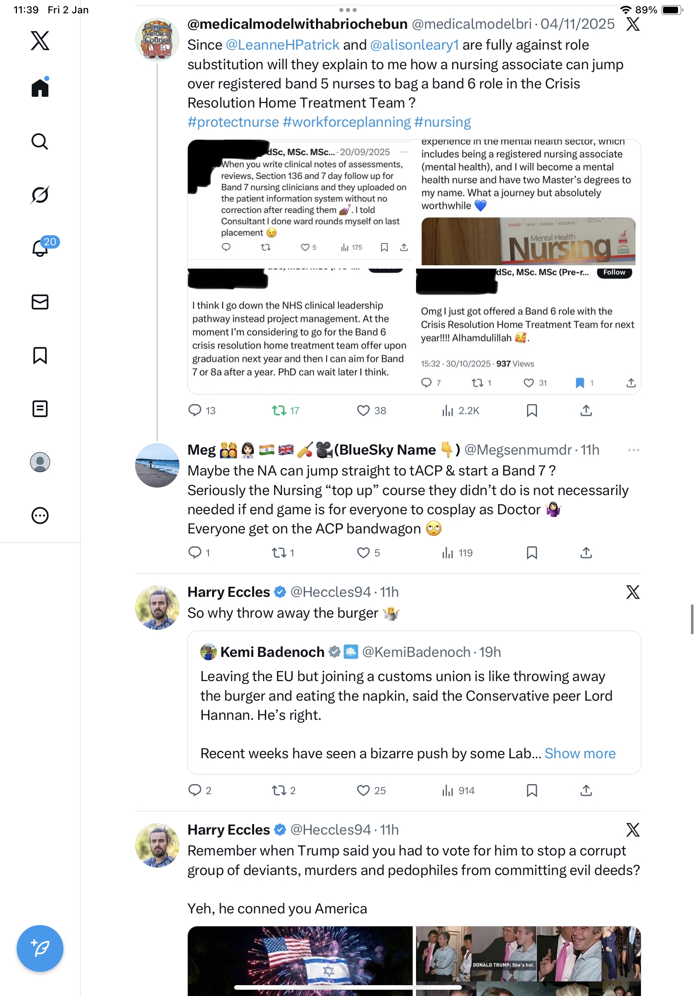
Task: Open the Search icon in sidebar
Action: coord(40,141)
